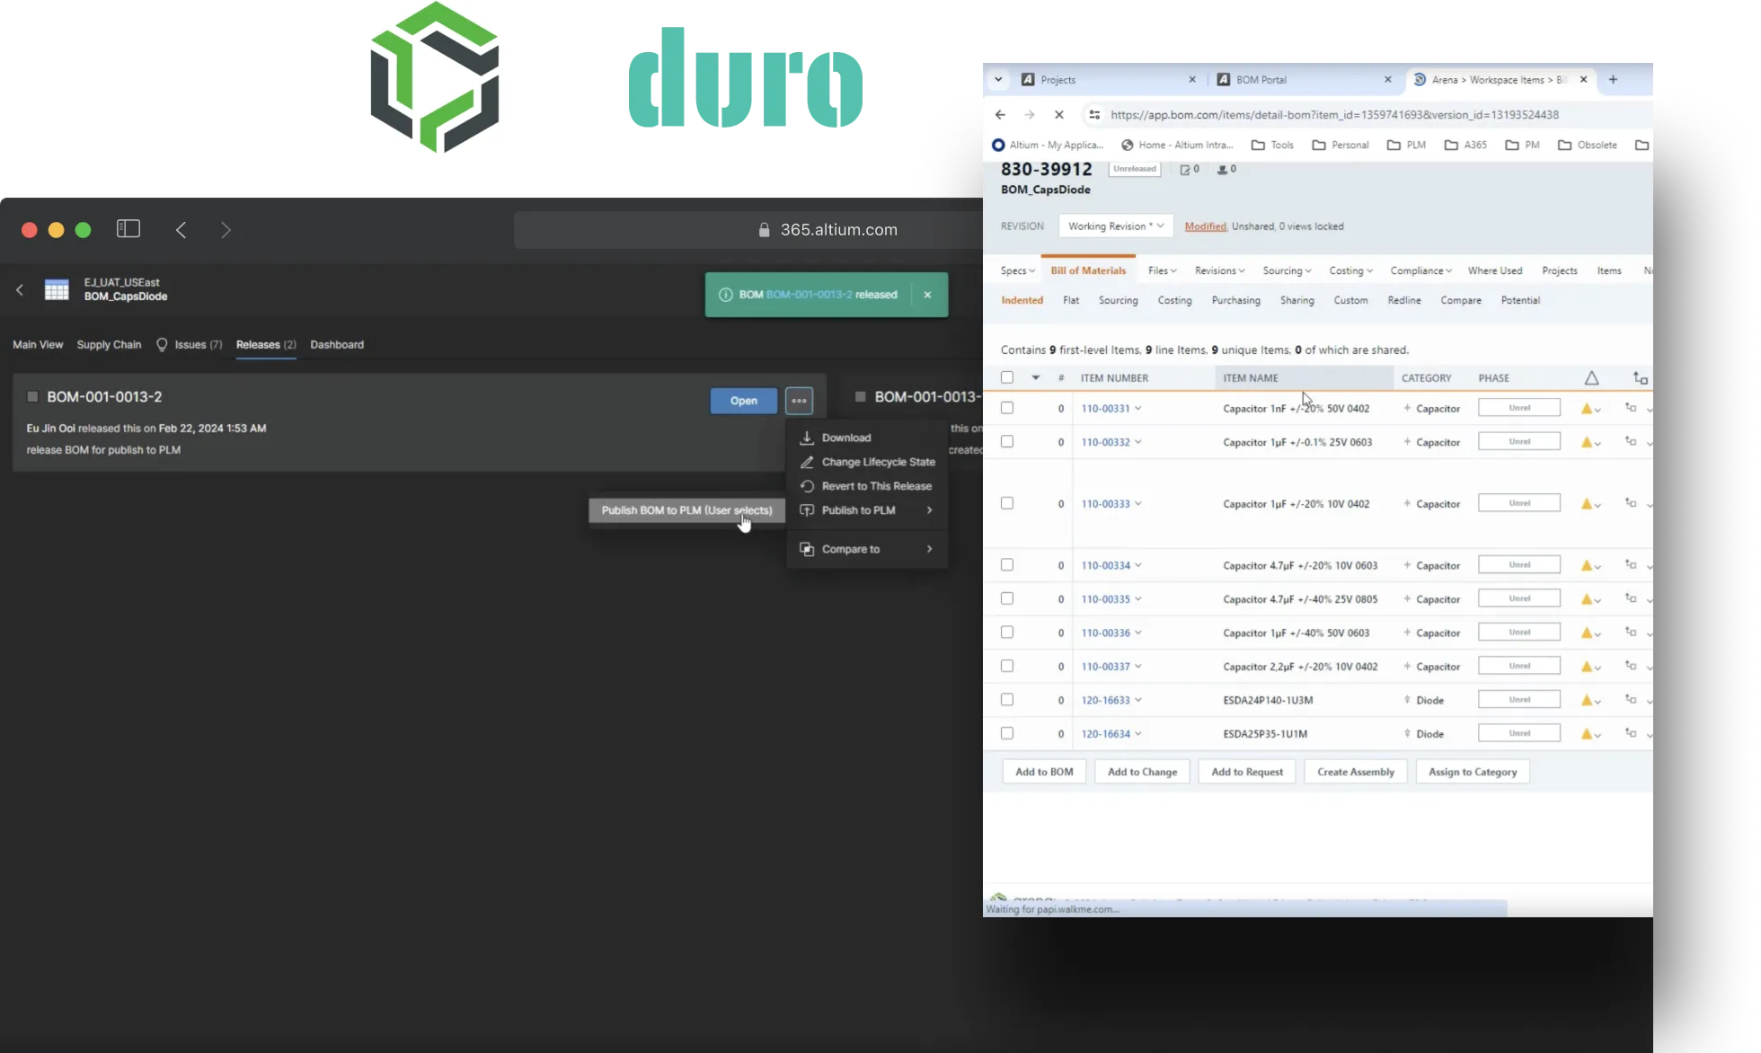Dismiss the BOM released notification

pos(927,295)
